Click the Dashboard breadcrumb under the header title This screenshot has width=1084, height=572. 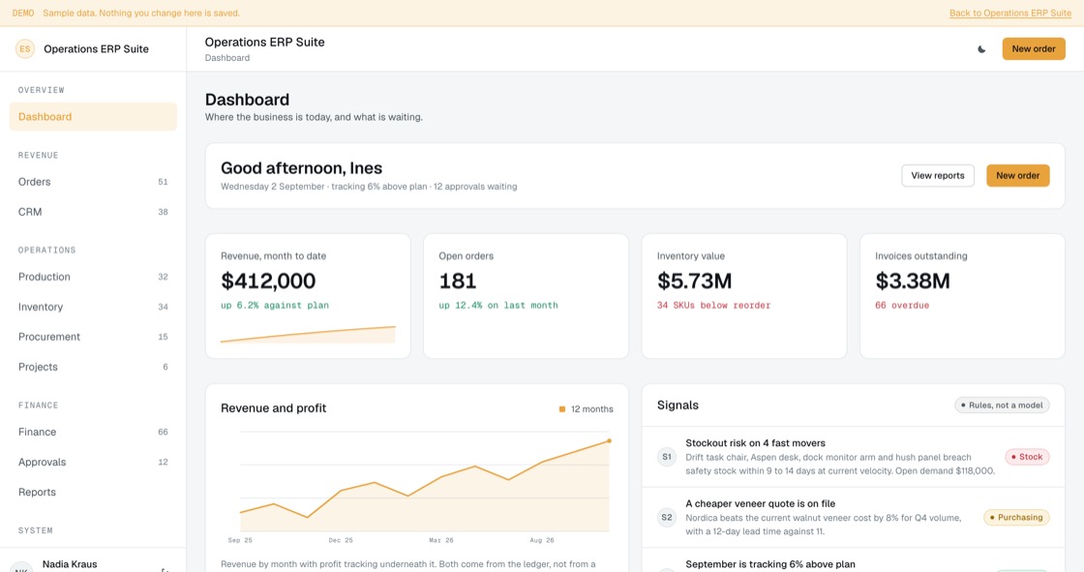[x=226, y=58]
